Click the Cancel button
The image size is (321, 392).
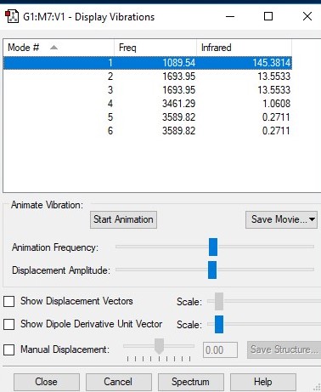118,382
